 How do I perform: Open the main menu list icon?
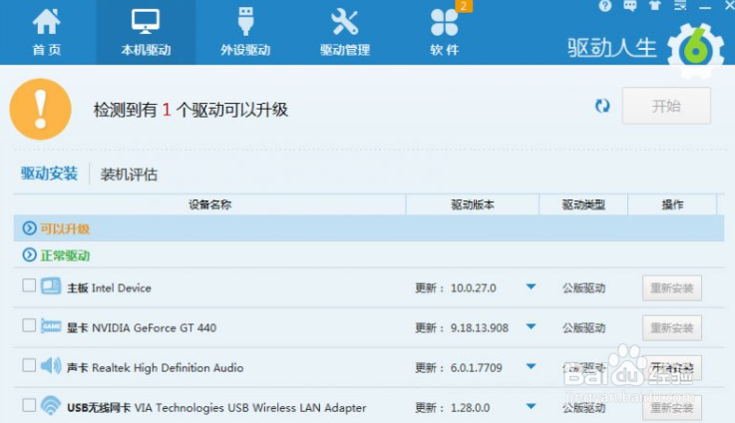pos(680,6)
